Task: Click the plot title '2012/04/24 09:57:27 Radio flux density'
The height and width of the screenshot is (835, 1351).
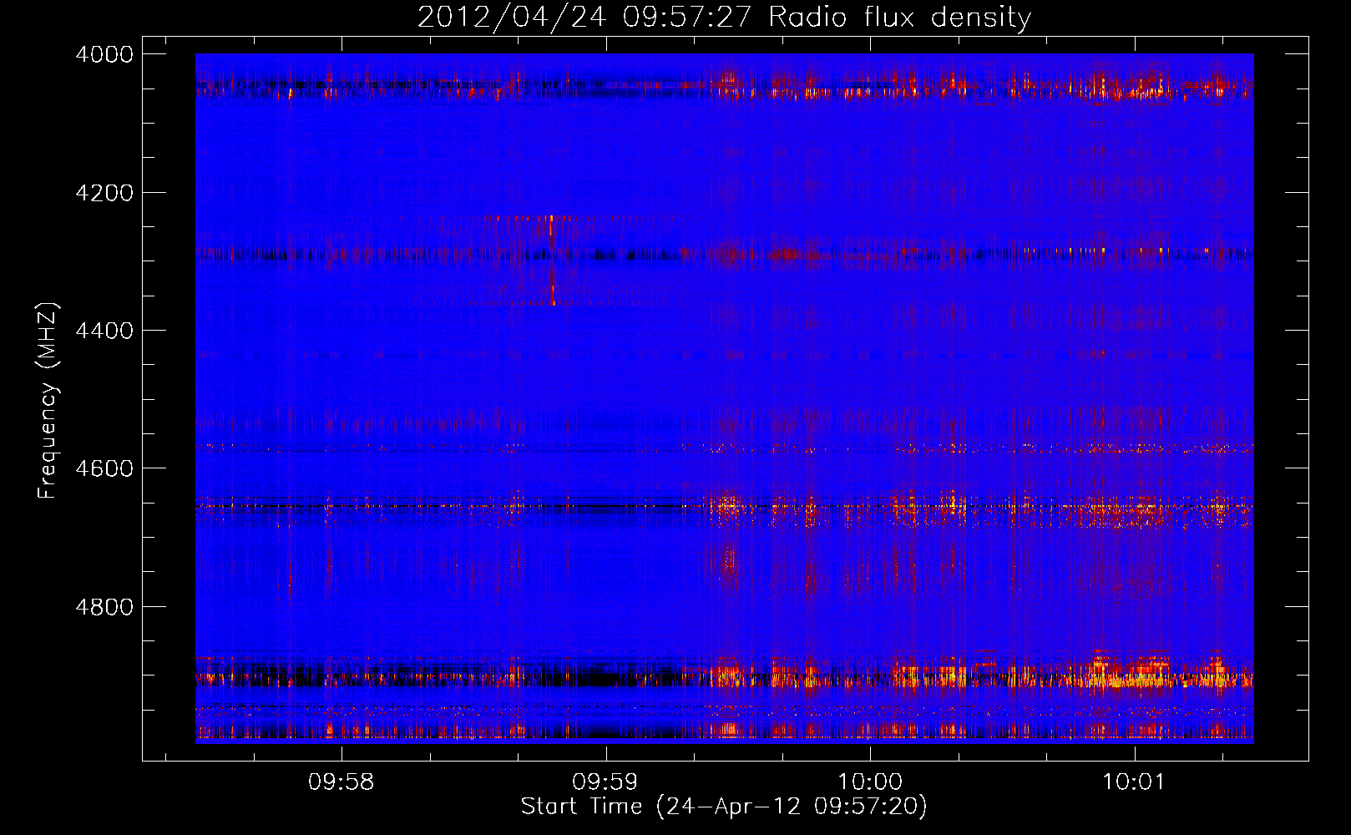Action: pos(724,18)
